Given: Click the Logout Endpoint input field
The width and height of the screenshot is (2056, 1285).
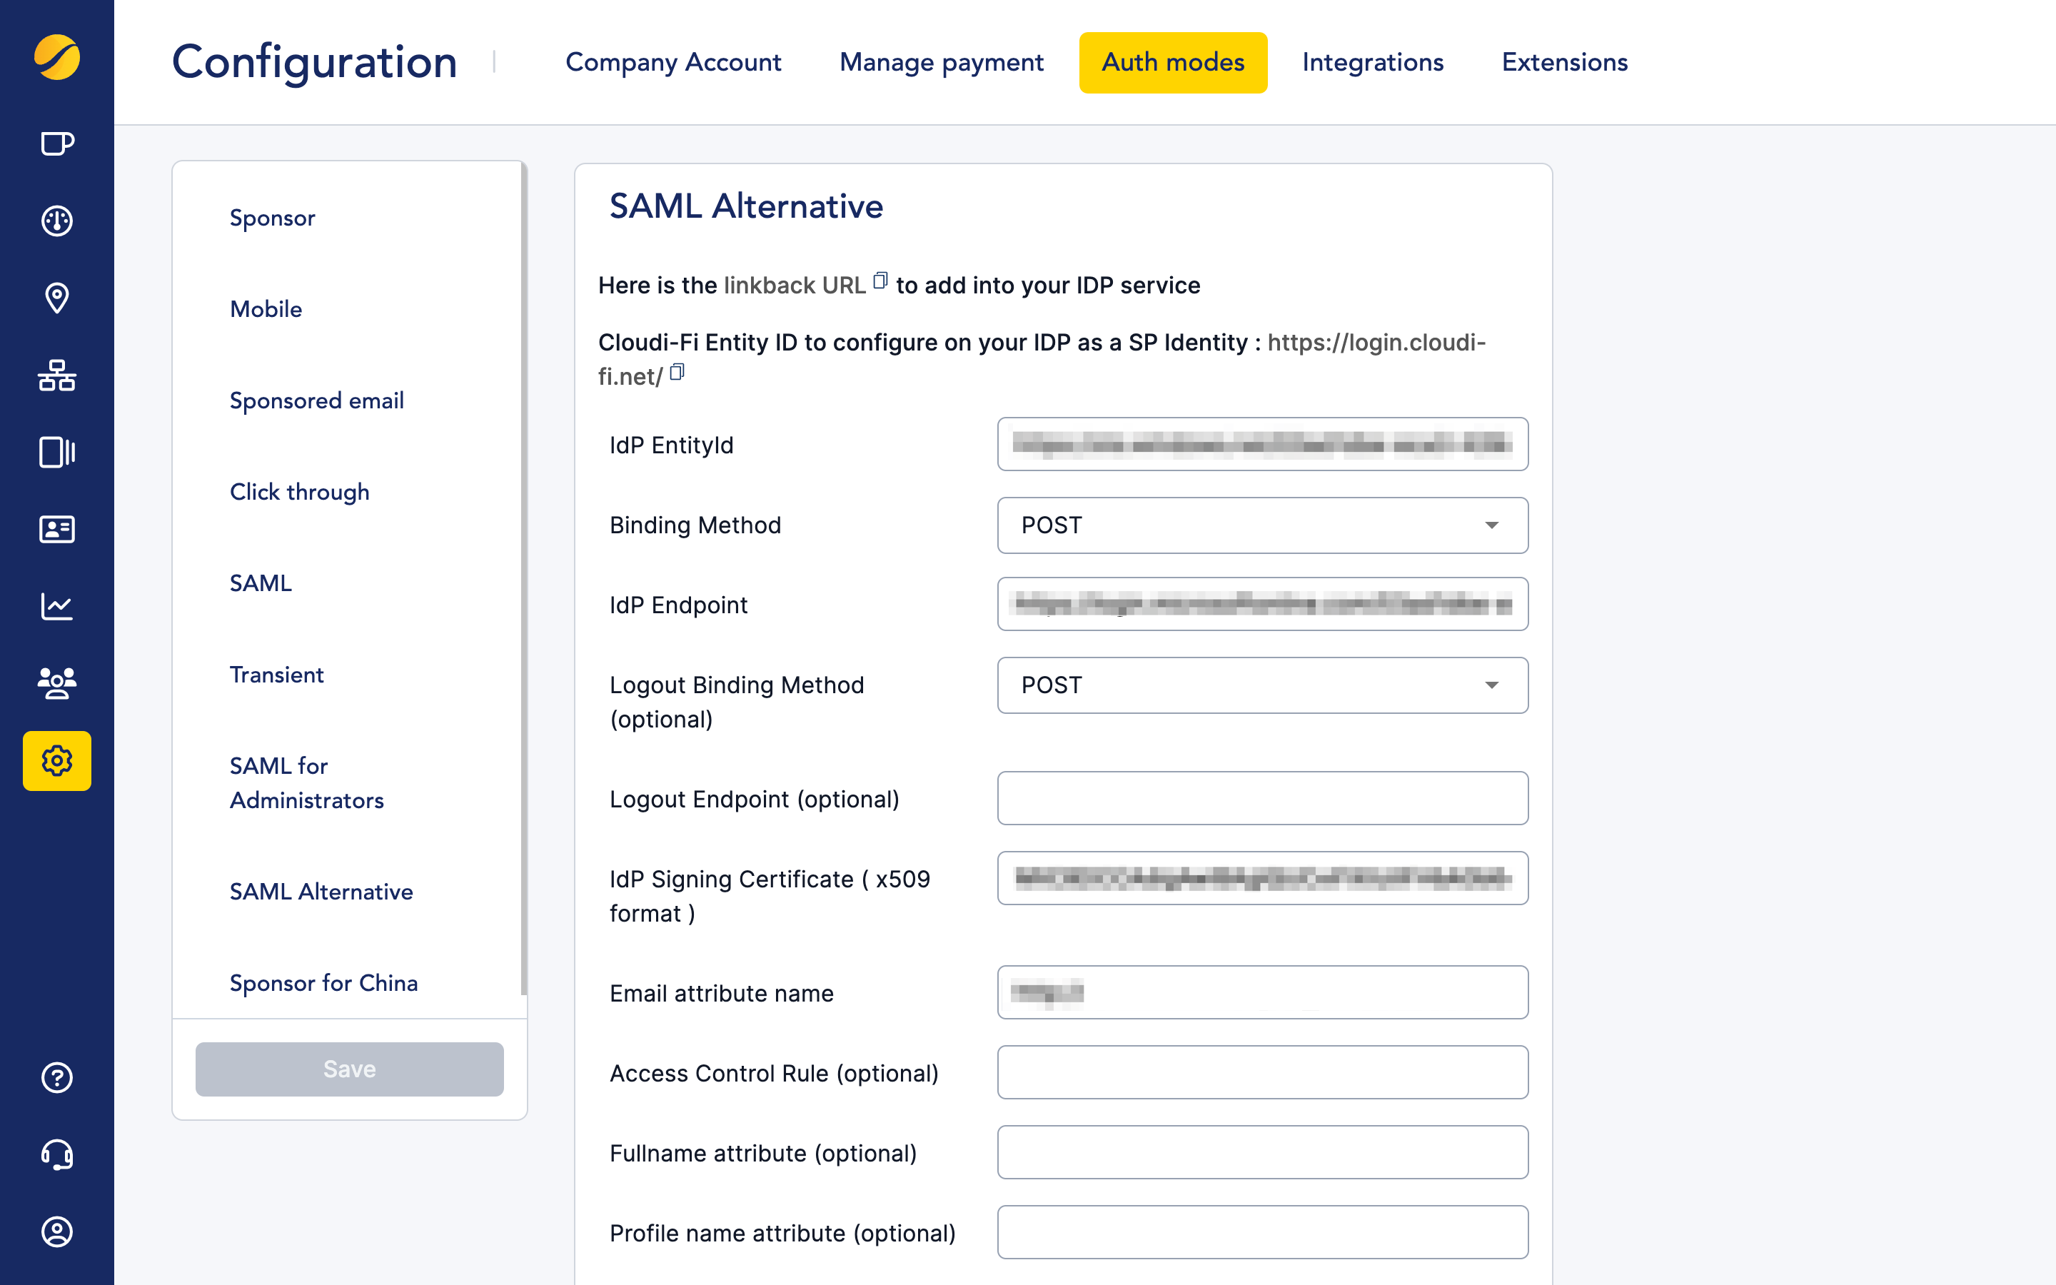Looking at the screenshot, I should pyautogui.click(x=1261, y=798).
